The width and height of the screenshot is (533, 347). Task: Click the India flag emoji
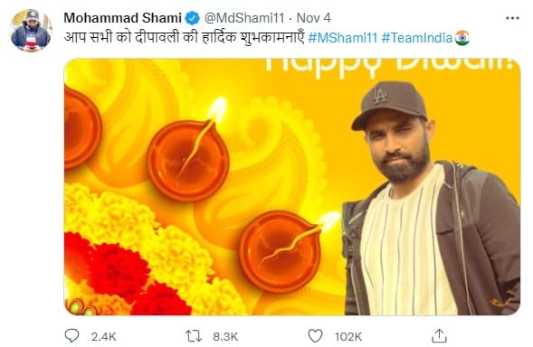point(462,38)
